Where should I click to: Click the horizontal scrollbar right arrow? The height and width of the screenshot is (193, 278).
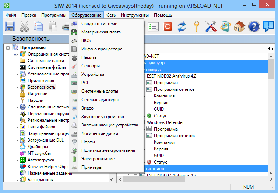[x=271, y=179]
